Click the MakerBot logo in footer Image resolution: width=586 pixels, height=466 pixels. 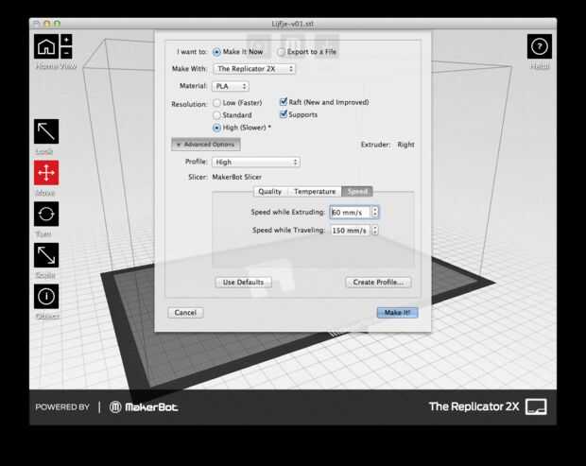point(144,407)
